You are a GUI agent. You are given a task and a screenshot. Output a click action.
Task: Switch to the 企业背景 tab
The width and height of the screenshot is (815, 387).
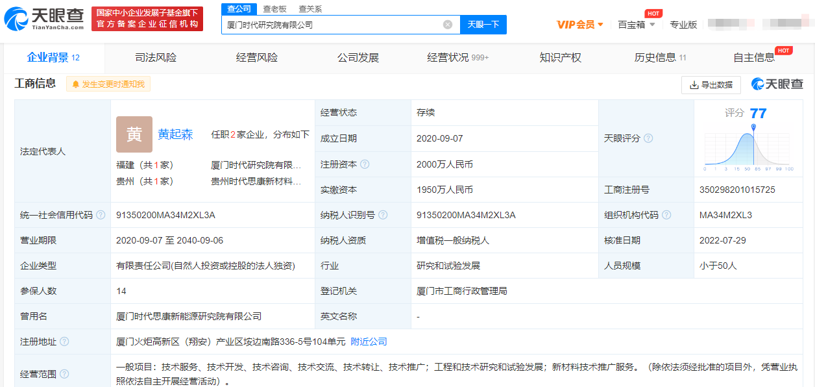click(53, 58)
